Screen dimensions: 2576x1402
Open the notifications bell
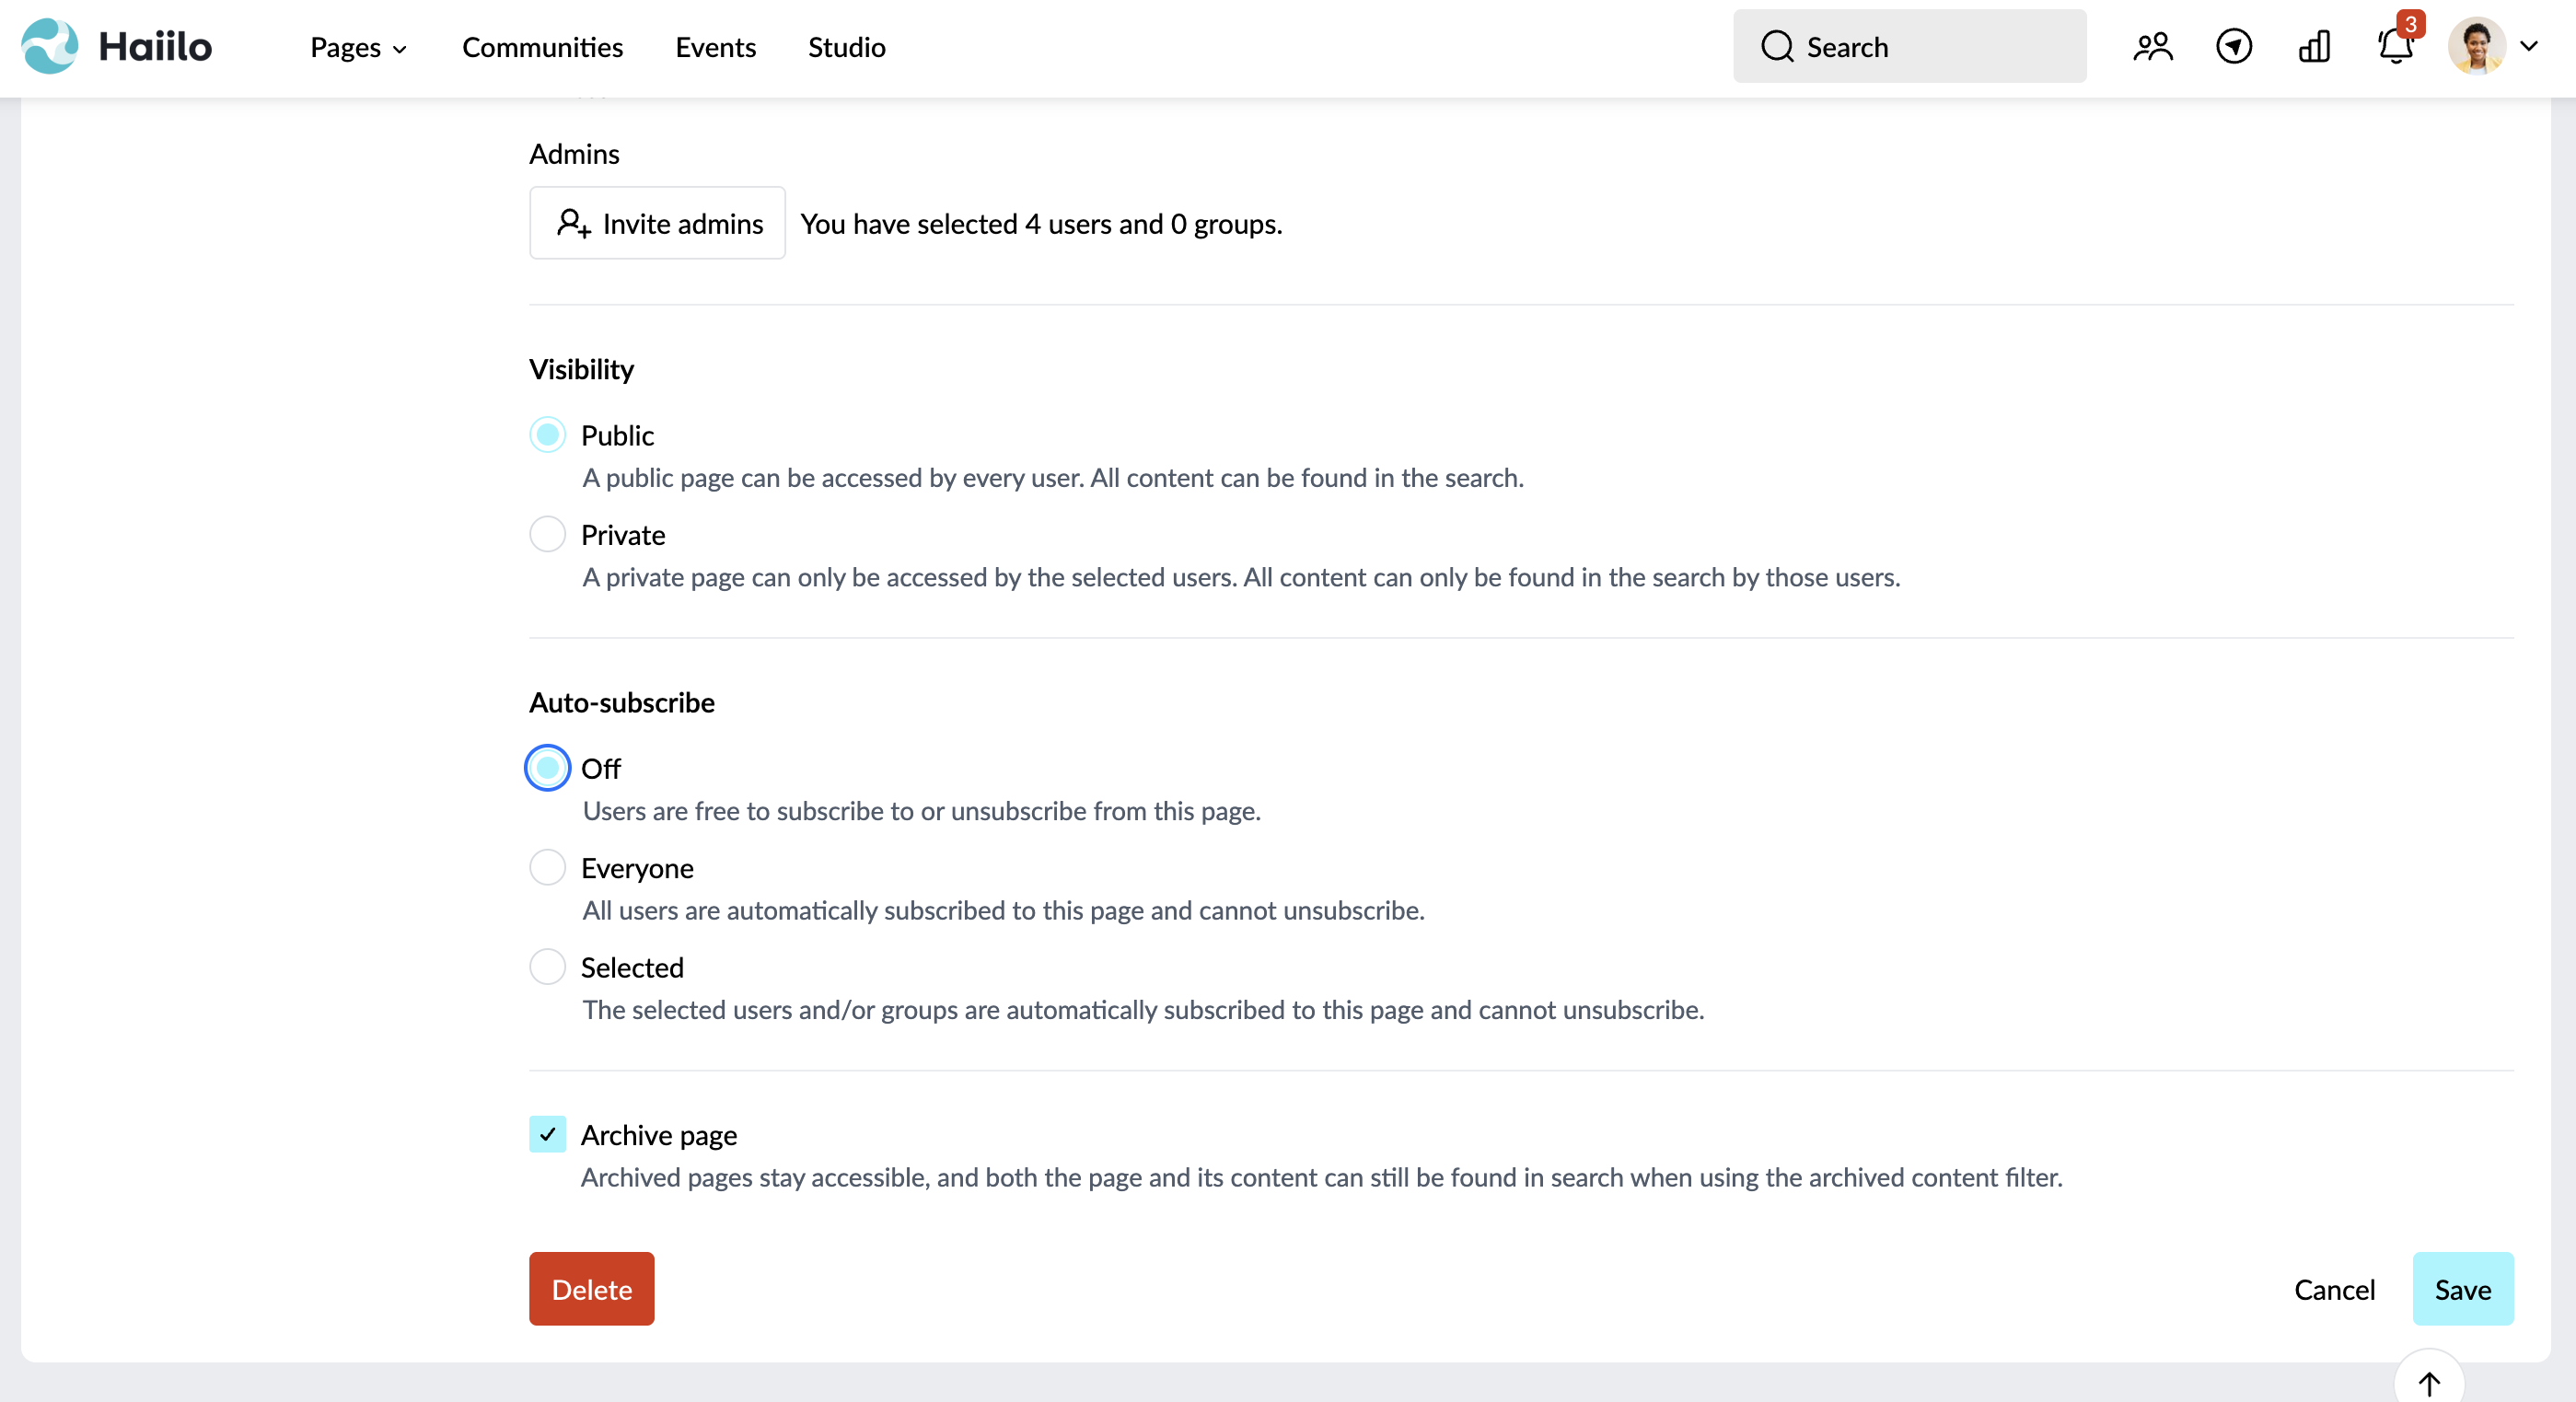(2395, 47)
